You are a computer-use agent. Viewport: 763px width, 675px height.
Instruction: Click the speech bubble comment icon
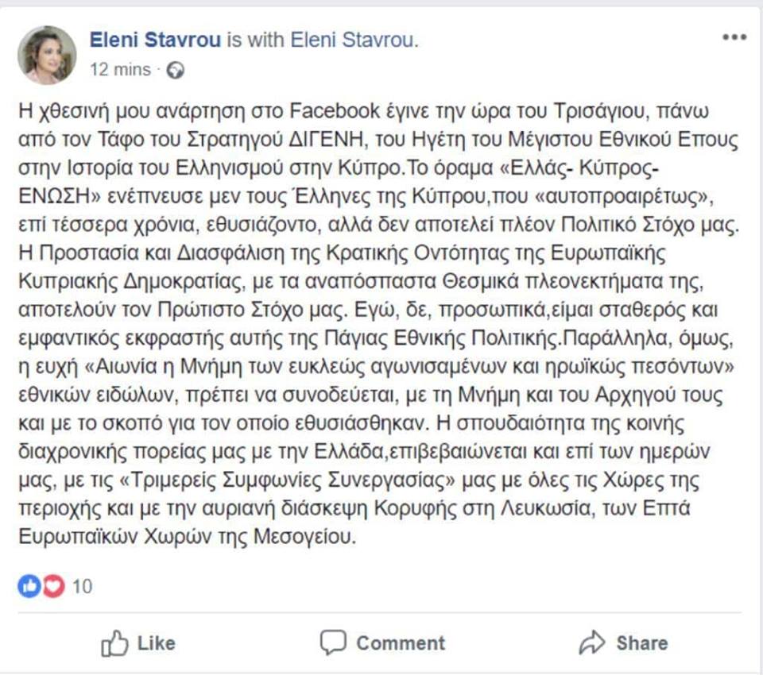[333, 642]
